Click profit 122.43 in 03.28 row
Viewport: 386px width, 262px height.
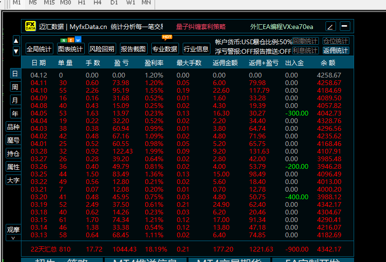[x=123, y=151]
